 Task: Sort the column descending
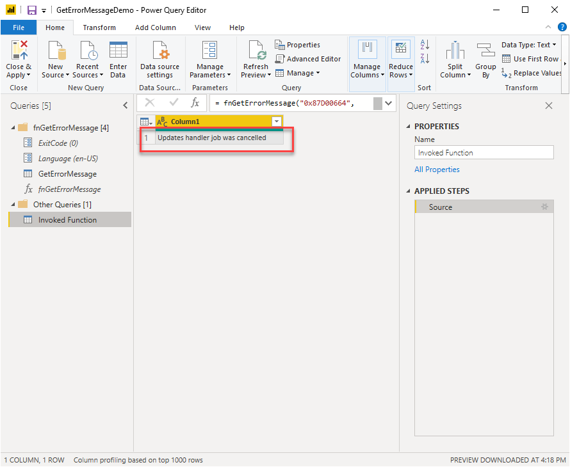(x=425, y=58)
